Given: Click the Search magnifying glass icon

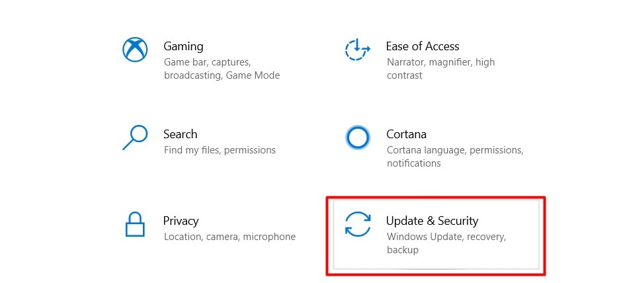Looking at the screenshot, I should click(x=135, y=138).
